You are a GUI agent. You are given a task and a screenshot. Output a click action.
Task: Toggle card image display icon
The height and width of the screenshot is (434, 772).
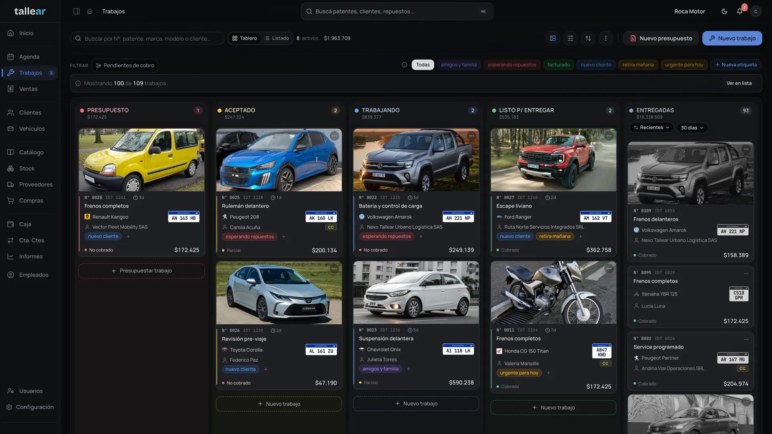point(553,38)
